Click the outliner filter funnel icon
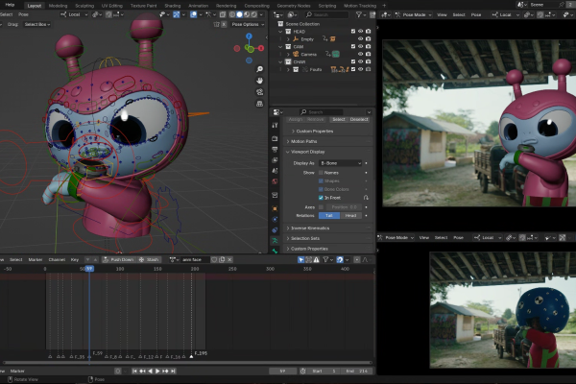 click(x=359, y=14)
